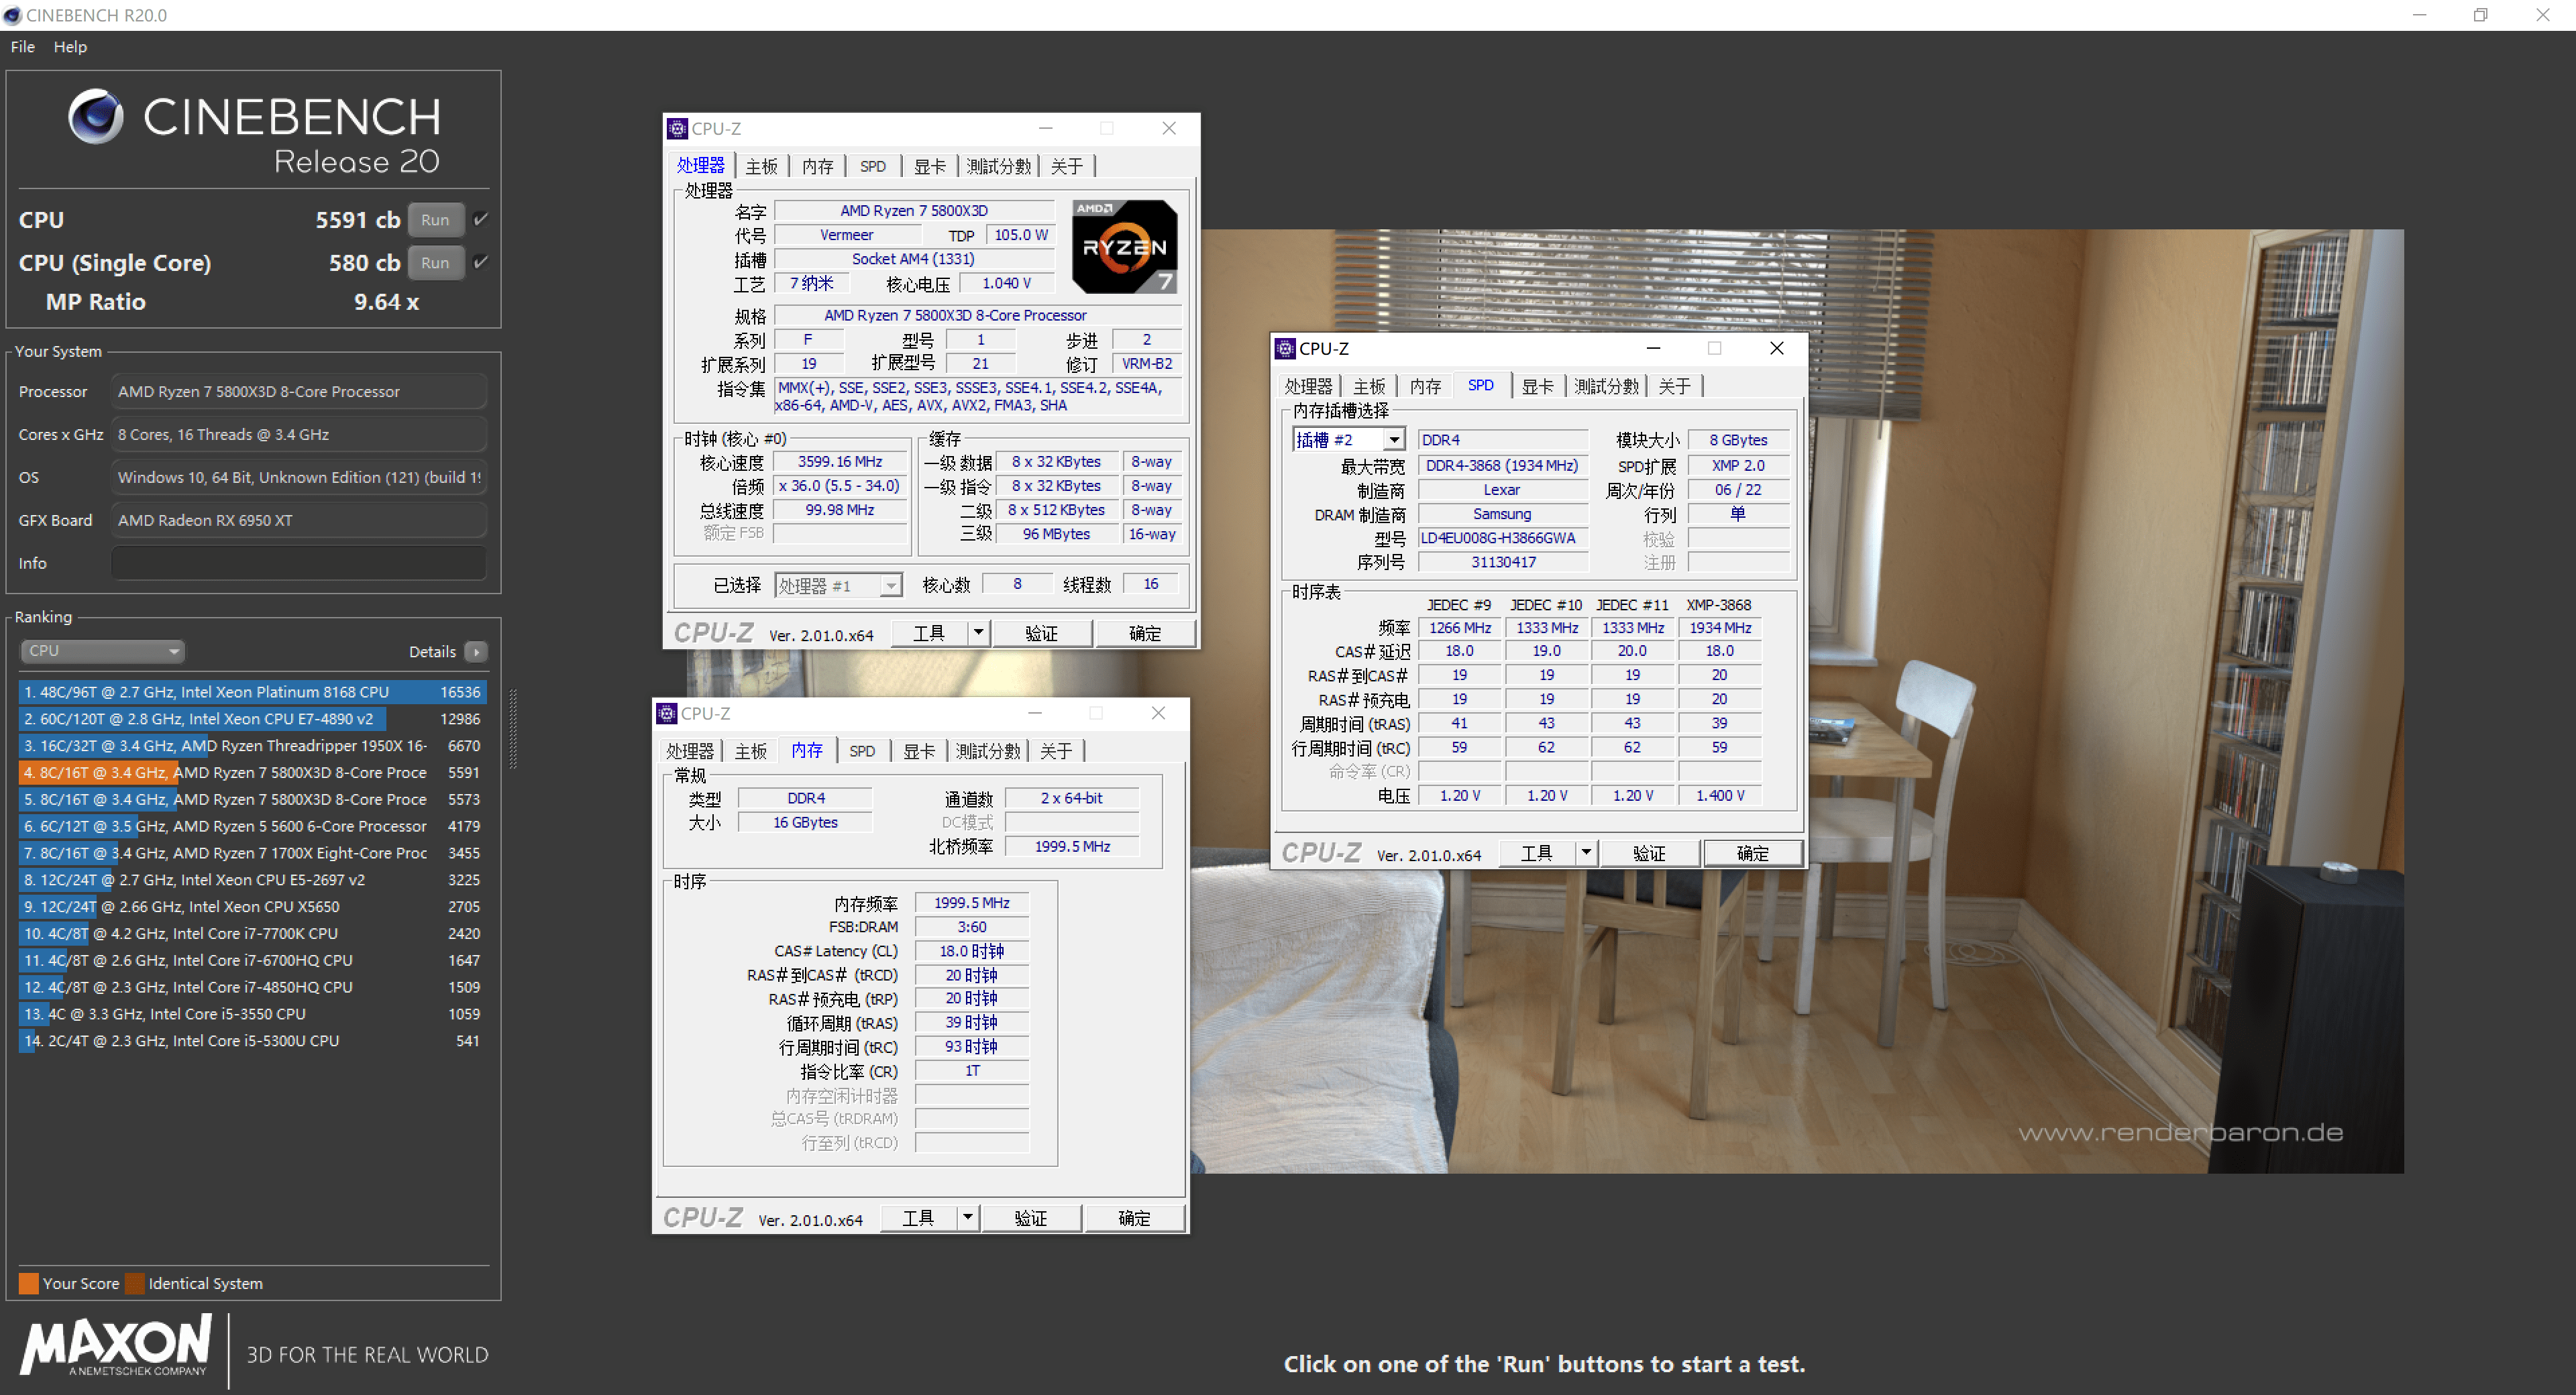Click 确定 button in SPD CPU-Z window
Image resolution: width=2576 pixels, height=1395 pixels.
click(1753, 853)
